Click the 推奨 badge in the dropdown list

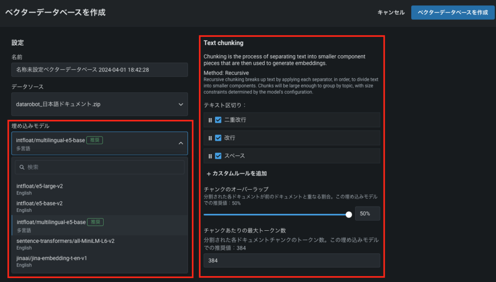pos(95,222)
